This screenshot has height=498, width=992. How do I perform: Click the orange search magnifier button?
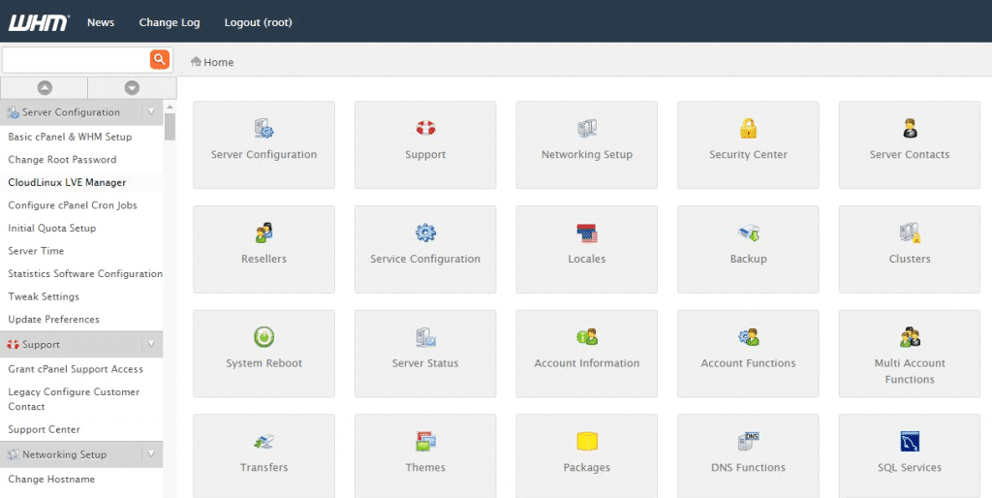(x=160, y=60)
